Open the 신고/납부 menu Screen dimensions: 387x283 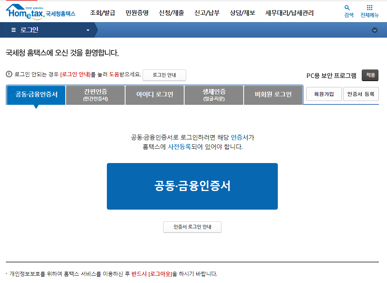207,12
